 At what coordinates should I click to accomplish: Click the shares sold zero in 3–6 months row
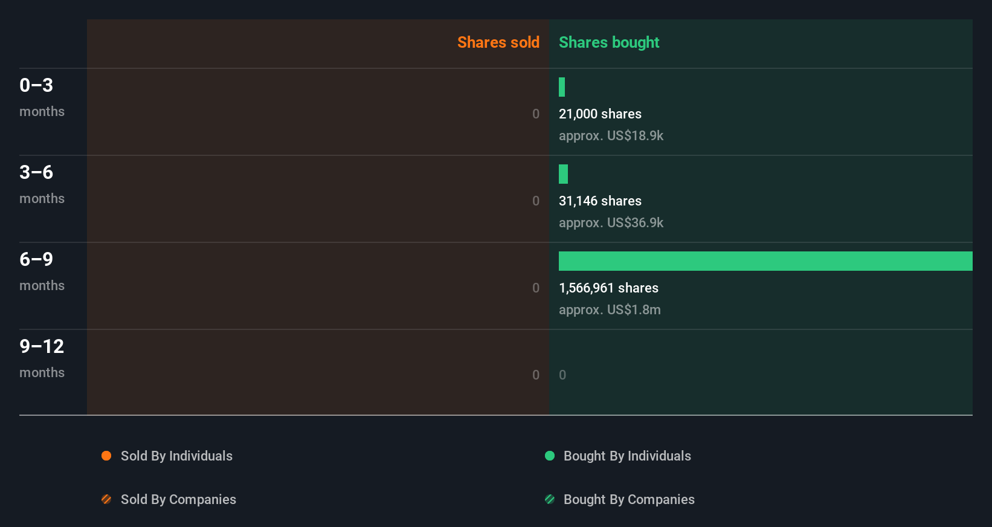pyautogui.click(x=536, y=201)
